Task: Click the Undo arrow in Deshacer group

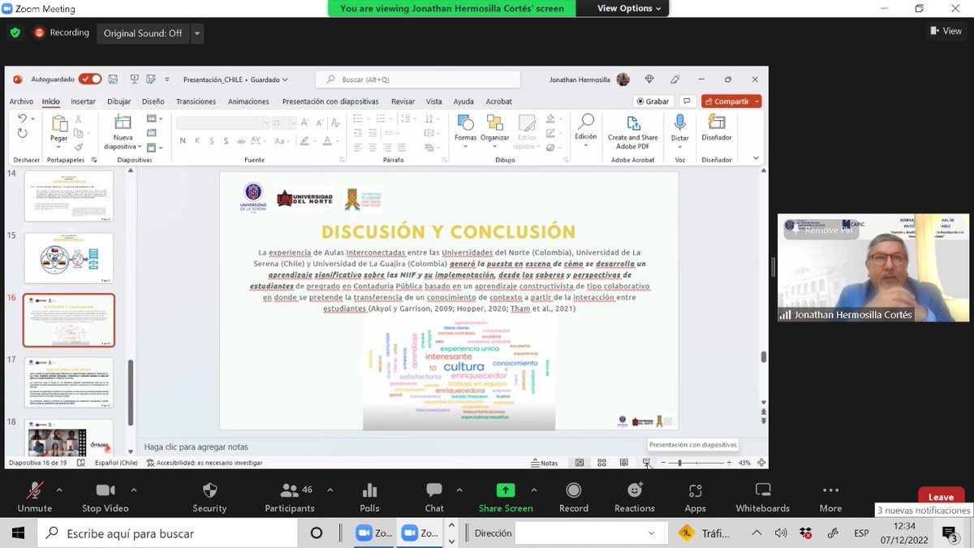Action: tap(22, 119)
